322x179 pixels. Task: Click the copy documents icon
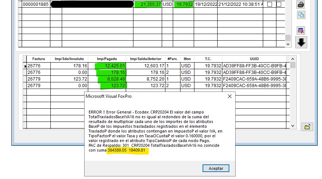pyautogui.click(x=301, y=15)
